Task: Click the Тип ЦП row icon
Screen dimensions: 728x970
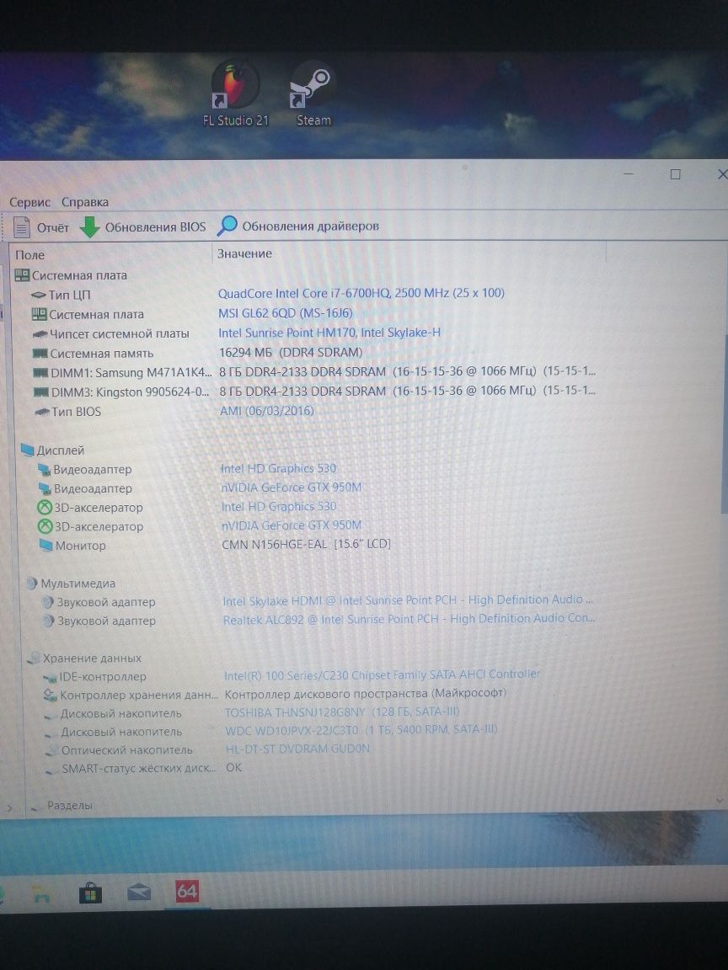Action: tap(39, 295)
